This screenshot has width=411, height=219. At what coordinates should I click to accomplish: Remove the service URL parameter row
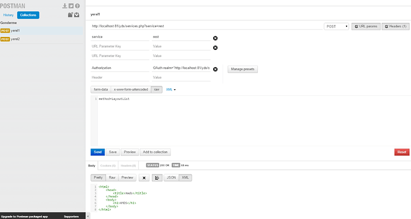pos(215,38)
